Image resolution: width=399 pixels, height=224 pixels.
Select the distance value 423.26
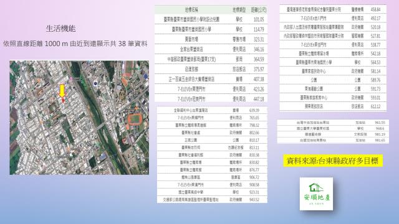[x=259, y=89]
